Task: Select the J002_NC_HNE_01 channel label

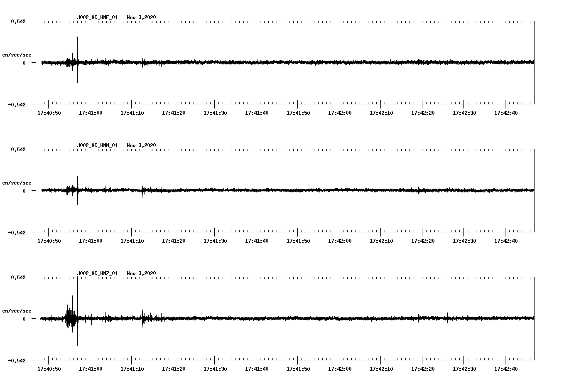Action: pos(97,17)
